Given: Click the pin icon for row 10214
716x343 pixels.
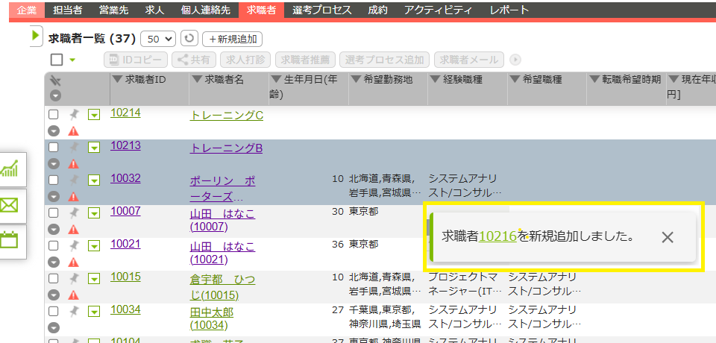Looking at the screenshot, I should click(74, 115).
